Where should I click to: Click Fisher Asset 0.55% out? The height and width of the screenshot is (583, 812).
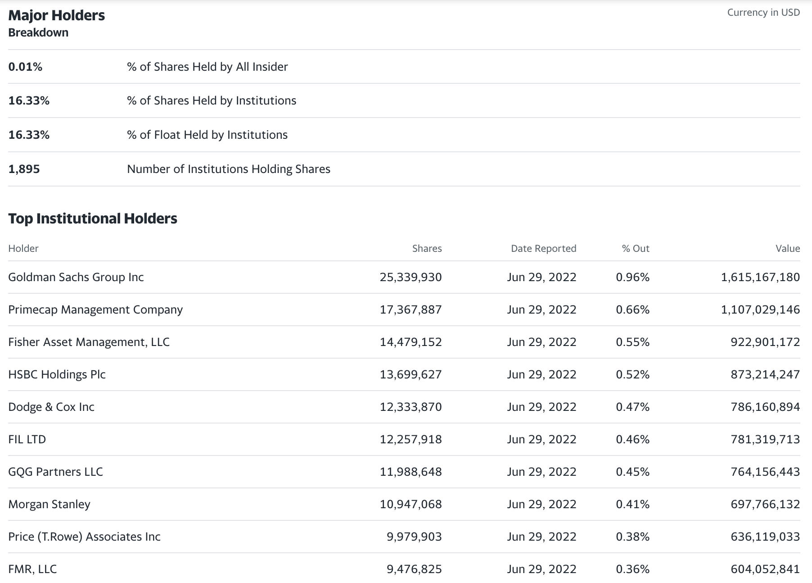(633, 342)
